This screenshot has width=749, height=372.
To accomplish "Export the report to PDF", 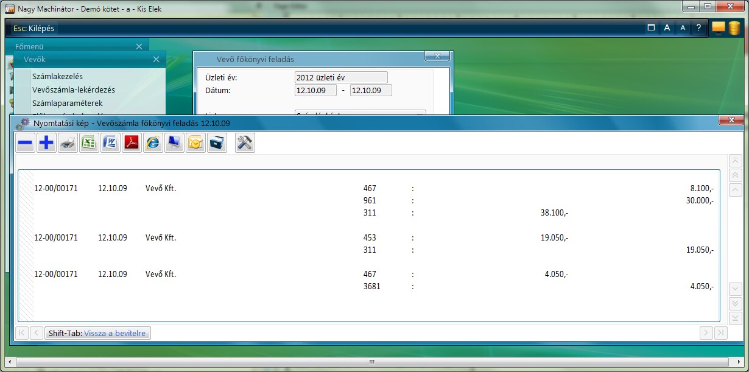I will point(132,143).
